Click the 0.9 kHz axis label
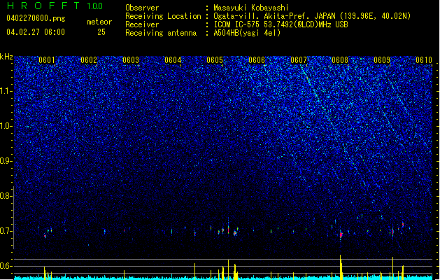Screen dimensions: 440x280 click(x=6, y=161)
